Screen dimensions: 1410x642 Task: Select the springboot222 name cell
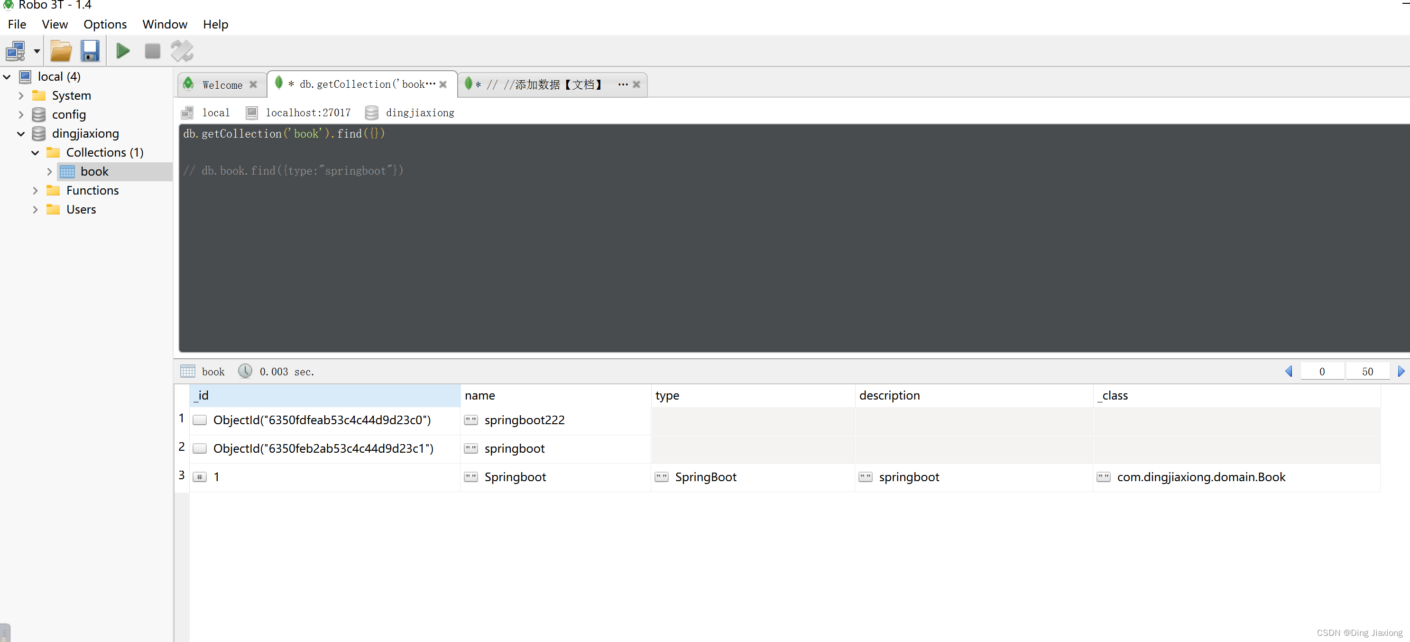pos(555,420)
